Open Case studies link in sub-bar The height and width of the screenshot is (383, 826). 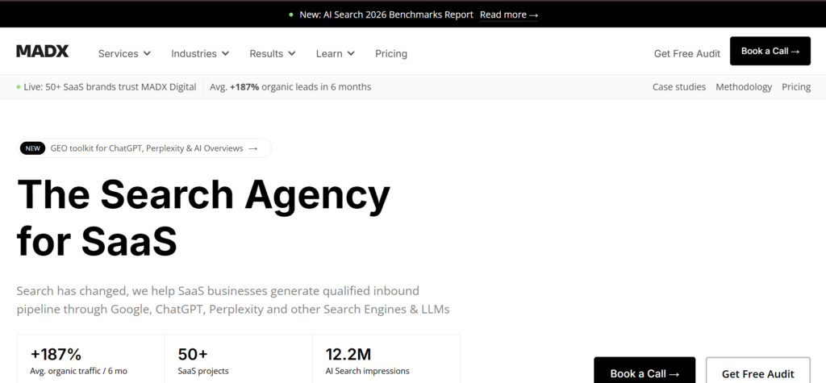pyautogui.click(x=679, y=87)
